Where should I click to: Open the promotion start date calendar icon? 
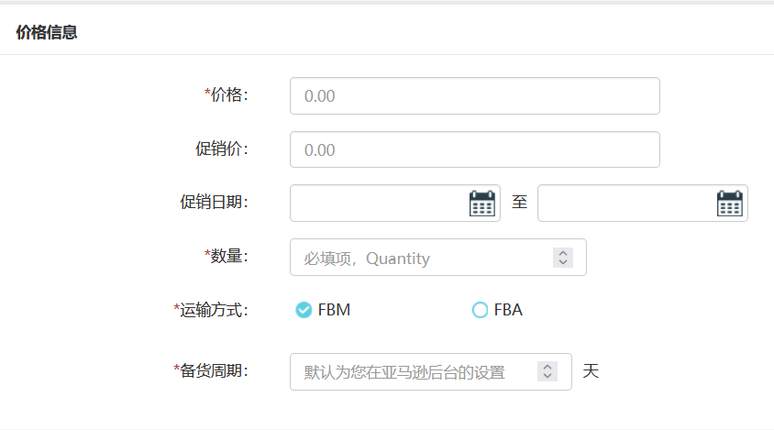coord(481,203)
